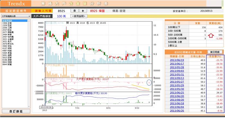The image size is (225, 118).
Task: Click the 500-1000萬 category row label
Action: click(175, 35)
